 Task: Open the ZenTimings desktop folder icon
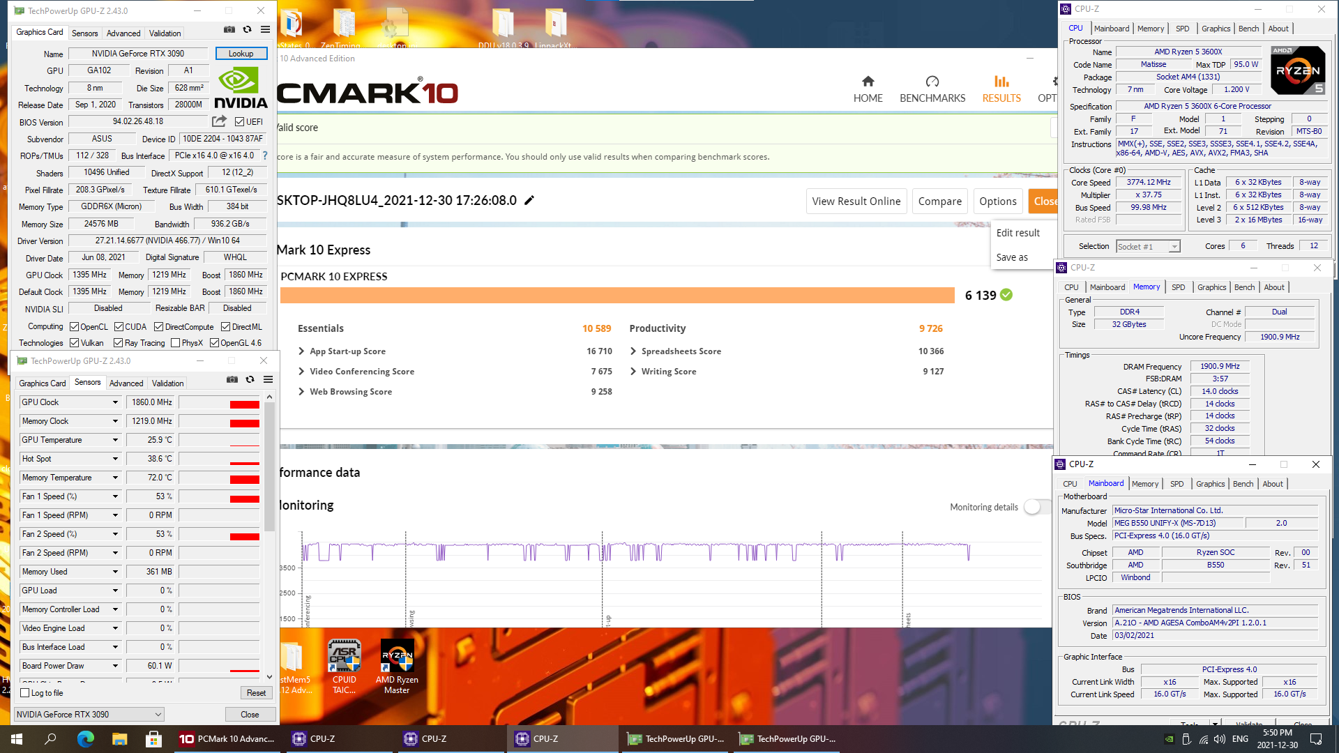tap(345, 28)
